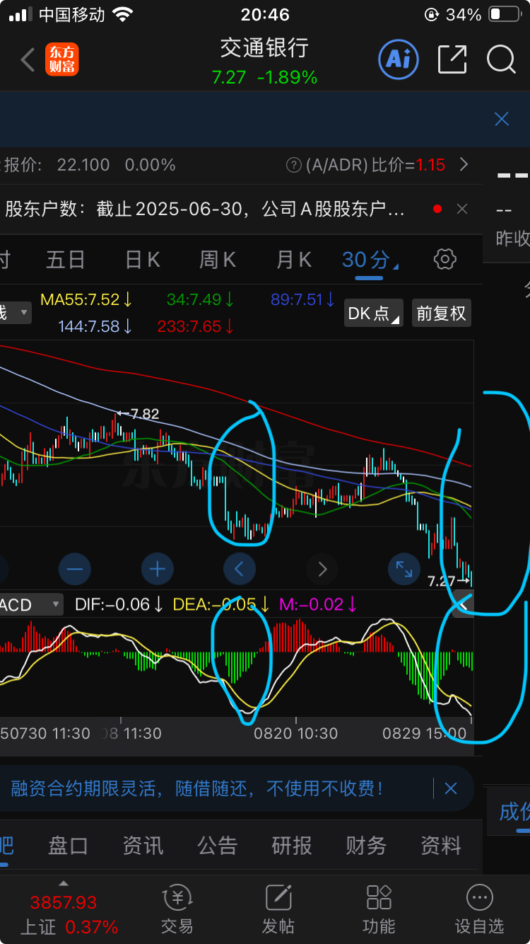This screenshot has height=944, width=530.
Task: Open the DK点 indicator dropdown
Action: coord(374,313)
